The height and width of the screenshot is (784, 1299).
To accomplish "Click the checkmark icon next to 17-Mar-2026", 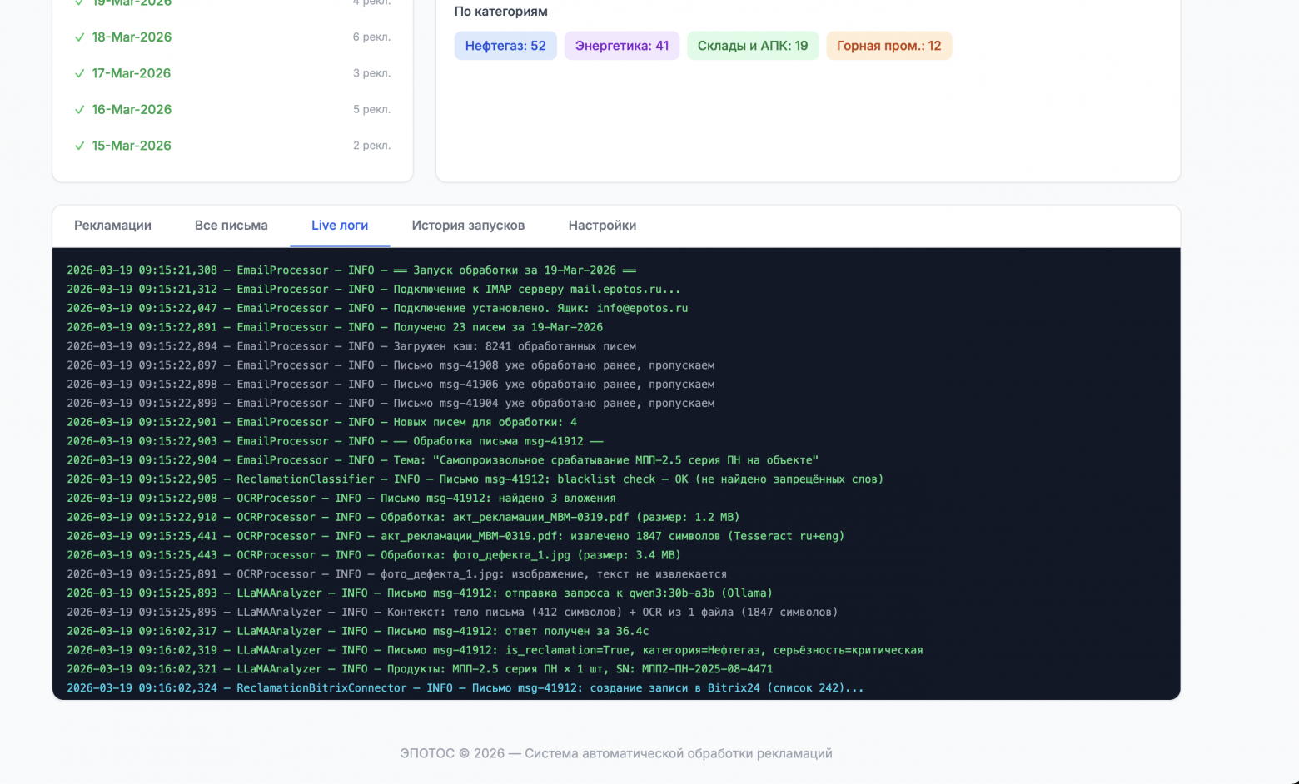I will pos(80,73).
